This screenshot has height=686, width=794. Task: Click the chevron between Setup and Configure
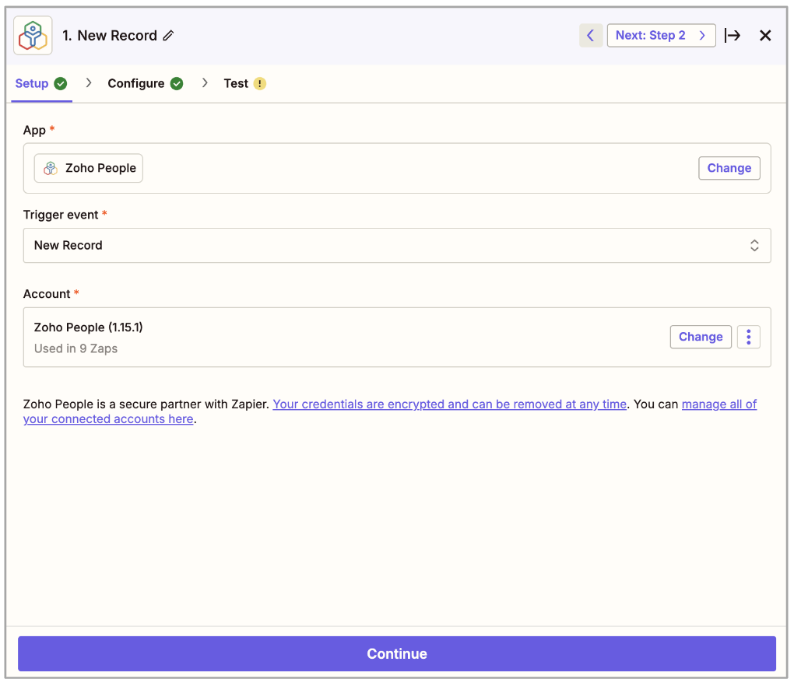pos(89,82)
